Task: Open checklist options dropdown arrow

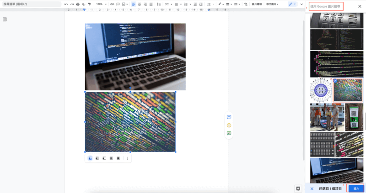Action: pos(171,4)
